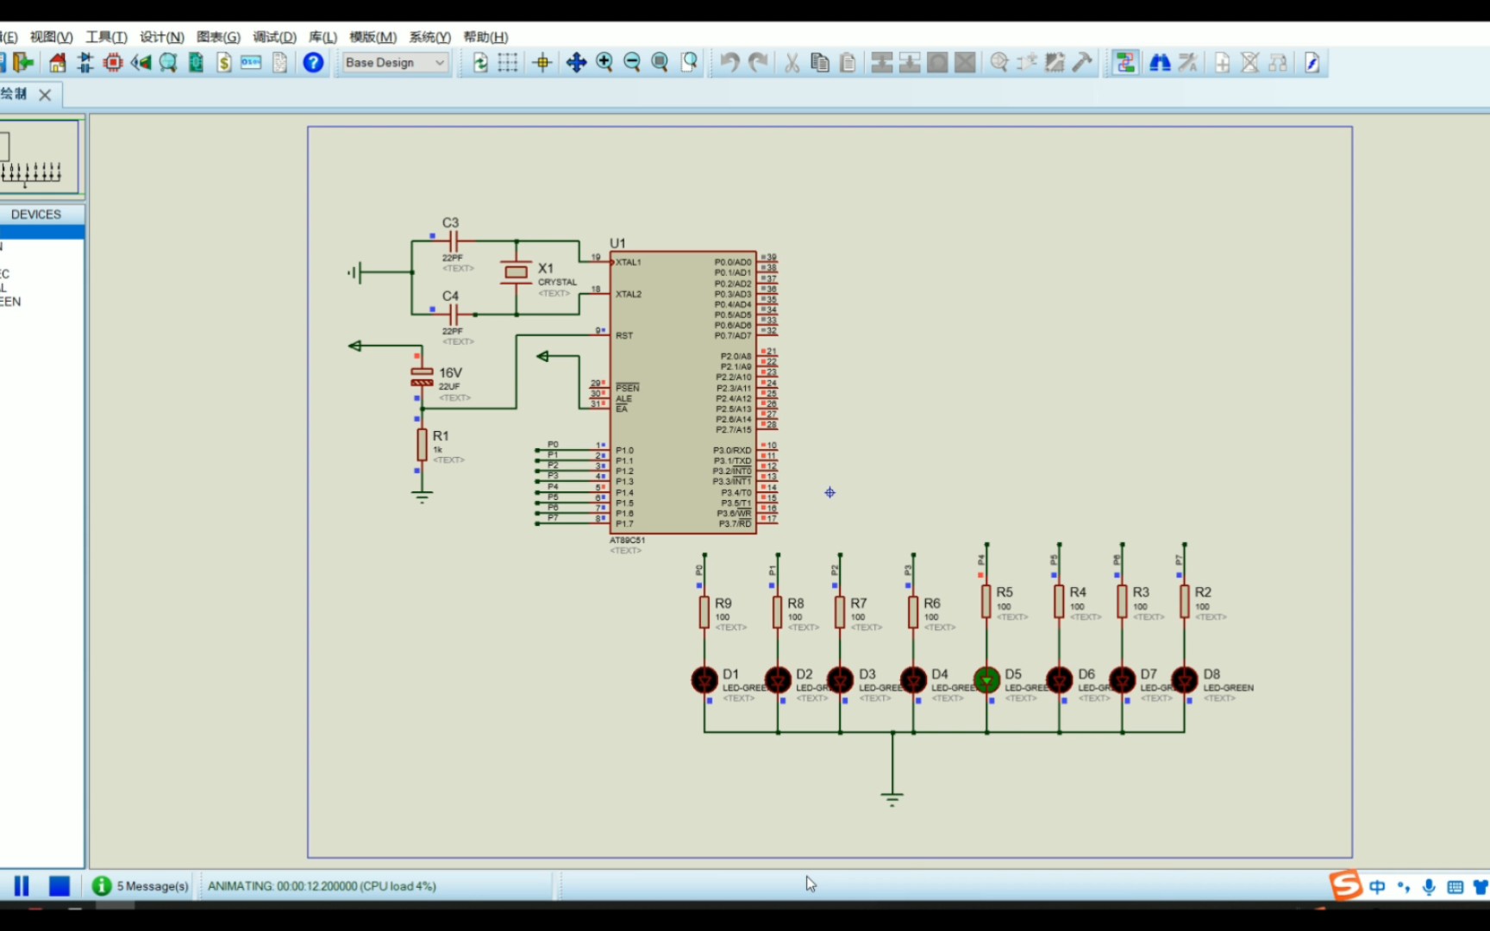Click the Home house icon in toolbar
This screenshot has width=1490, height=931.
pyautogui.click(x=57, y=63)
